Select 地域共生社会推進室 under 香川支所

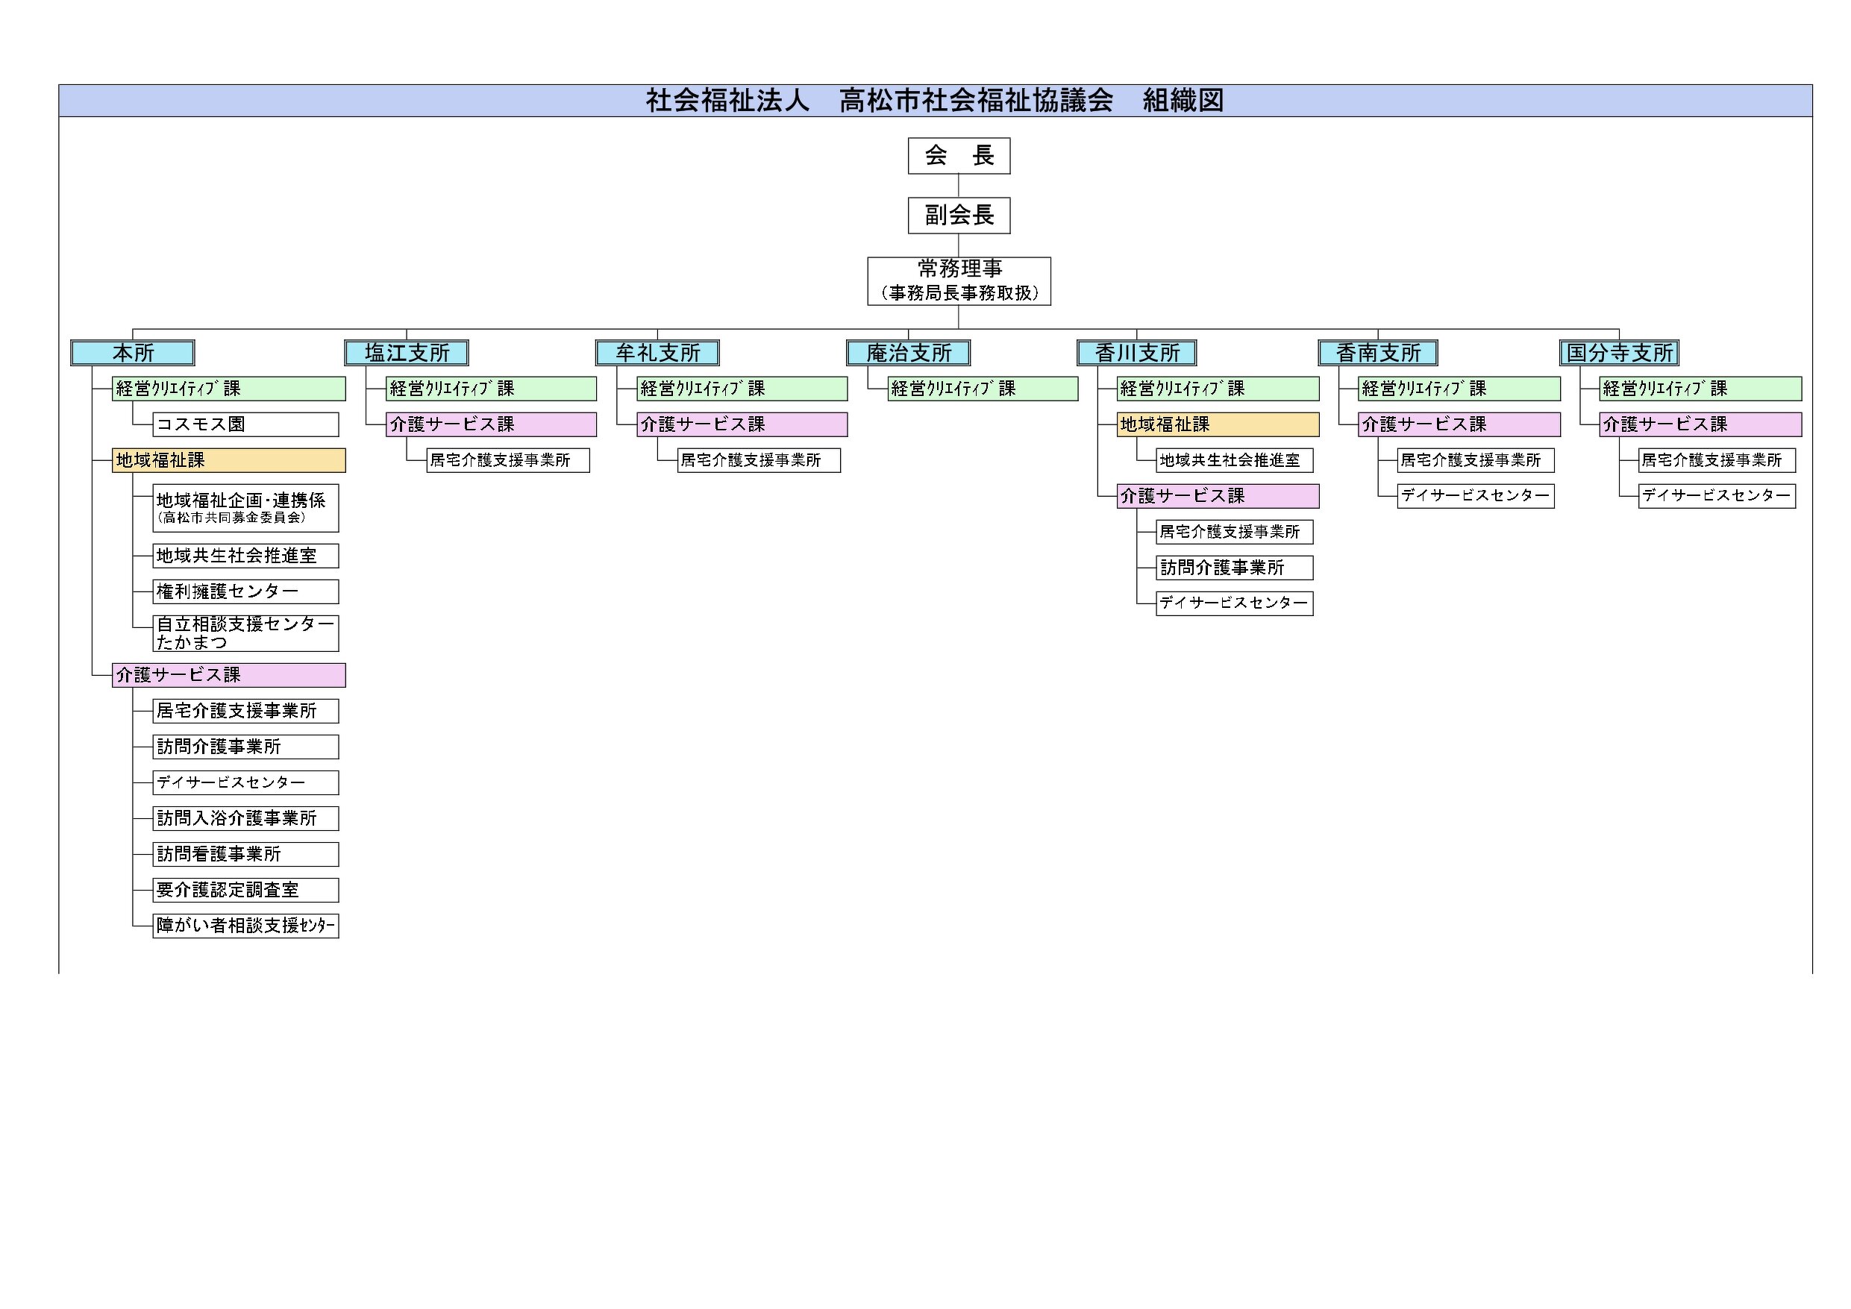[1234, 460]
